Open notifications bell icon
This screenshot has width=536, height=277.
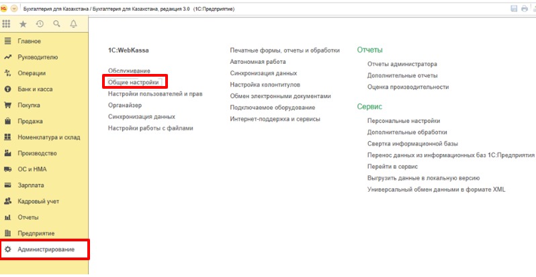(x=73, y=24)
